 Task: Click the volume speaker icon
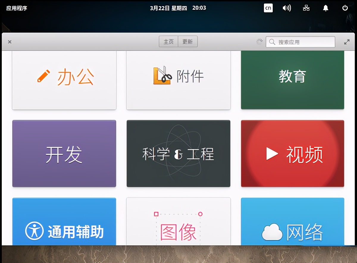click(286, 8)
